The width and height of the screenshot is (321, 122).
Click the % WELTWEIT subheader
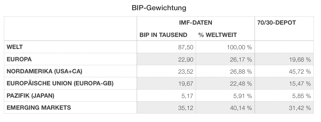click(x=217, y=35)
